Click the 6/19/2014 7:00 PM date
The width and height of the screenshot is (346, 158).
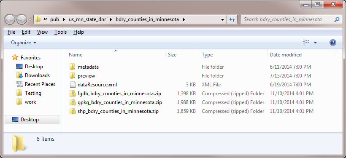[x=290, y=85]
